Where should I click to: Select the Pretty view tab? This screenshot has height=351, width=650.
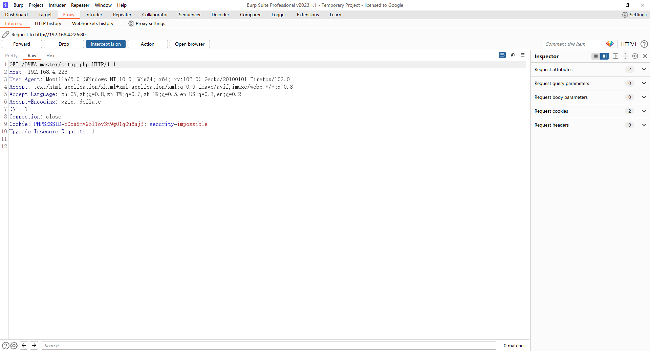click(11, 56)
